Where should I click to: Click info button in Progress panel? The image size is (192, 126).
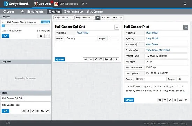click(47, 36)
